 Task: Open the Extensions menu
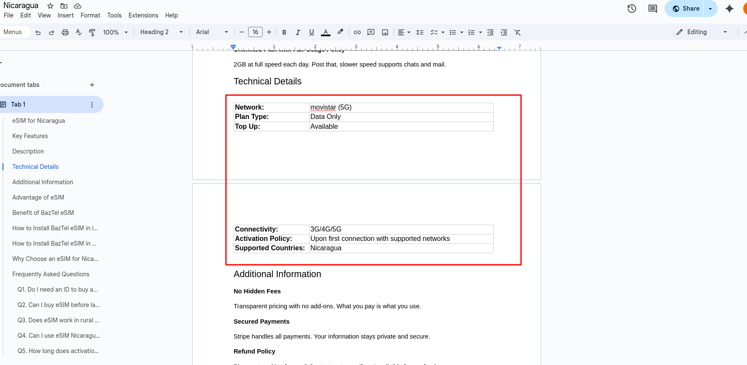coord(143,15)
